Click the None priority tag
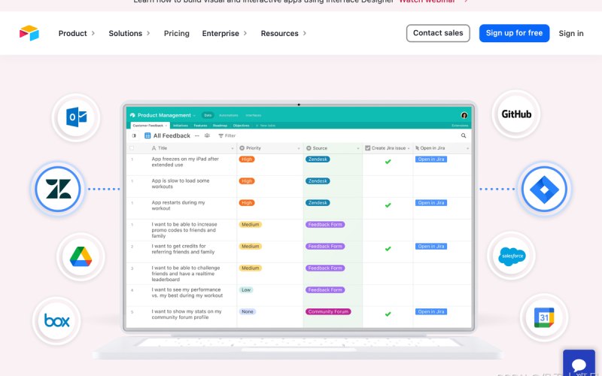Screen dimensions: 602x376 click(248, 311)
